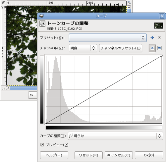Viewport: 166px width, 162px height.
Task: Click the image zoom icon at ruler corner
Action: pyautogui.click(x=129, y=3)
